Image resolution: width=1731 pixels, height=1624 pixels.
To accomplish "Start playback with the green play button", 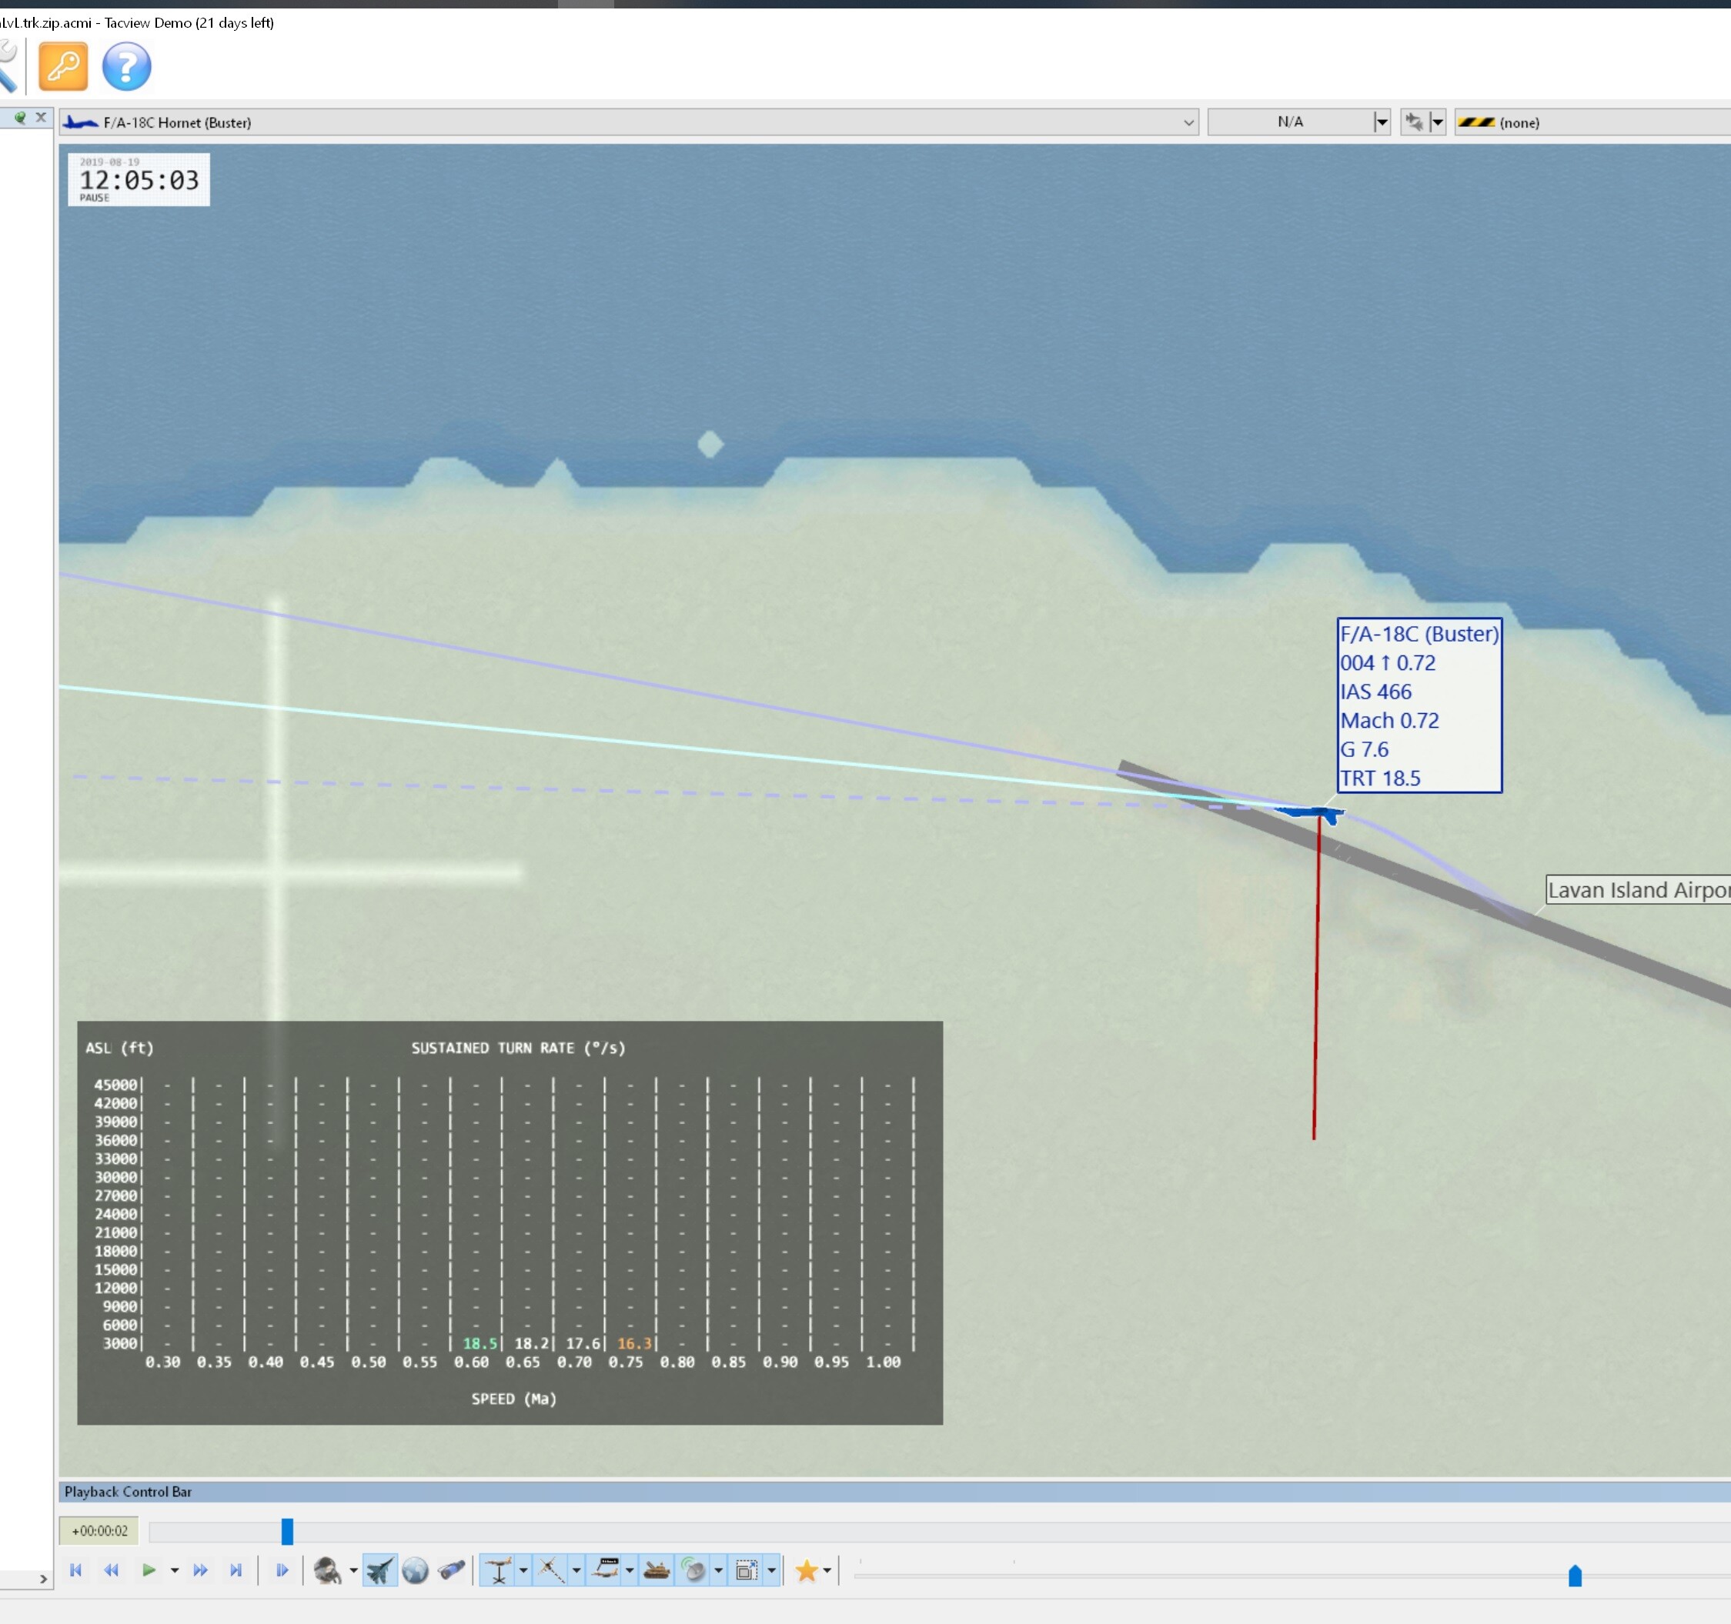I will pyautogui.click(x=148, y=1571).
